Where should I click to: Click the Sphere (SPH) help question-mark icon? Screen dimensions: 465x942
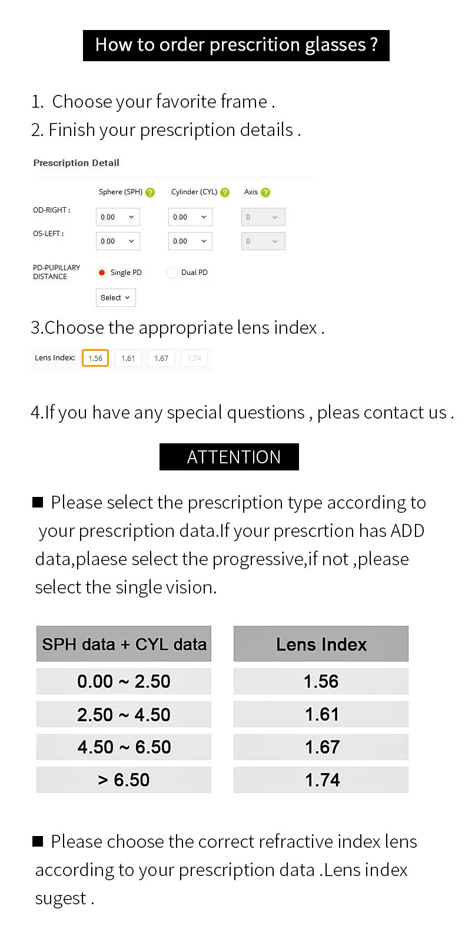[150, 193]
